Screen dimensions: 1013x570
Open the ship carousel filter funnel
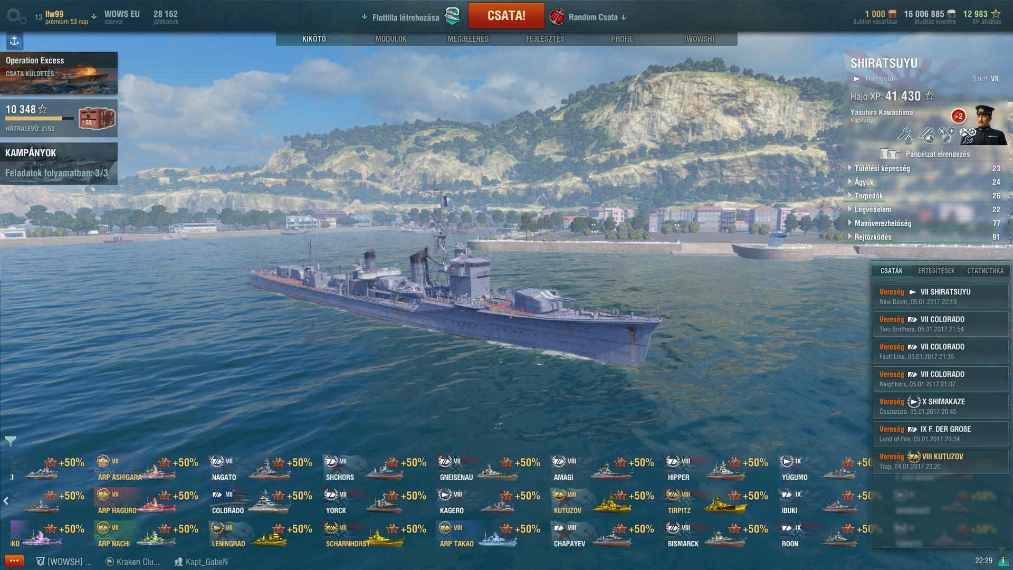point(10,441)
